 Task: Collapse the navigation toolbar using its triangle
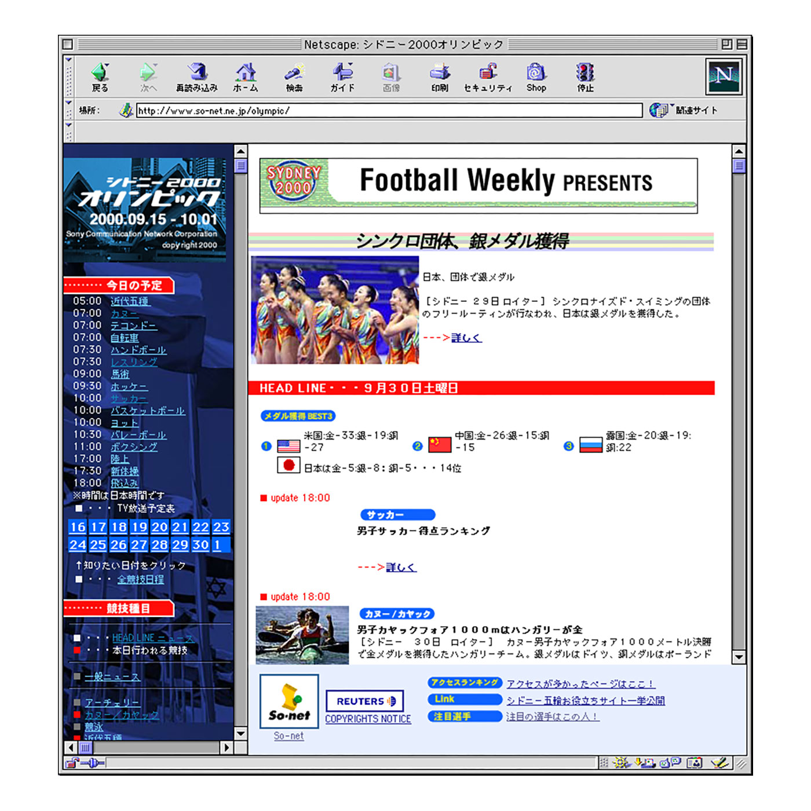tap(68, 60)
